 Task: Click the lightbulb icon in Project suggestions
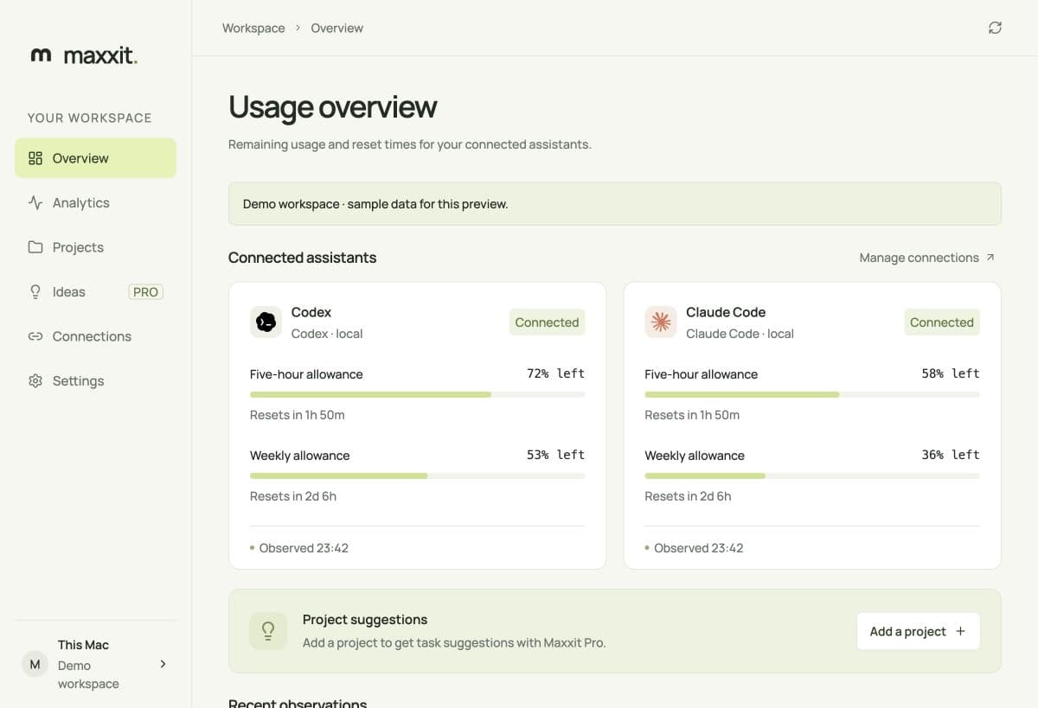[x=268, y=631]
